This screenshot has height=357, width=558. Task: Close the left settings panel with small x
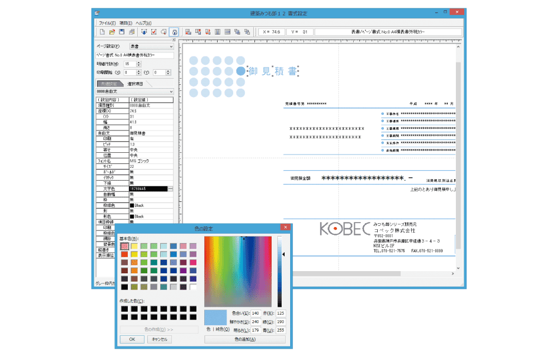pos(174,40)
